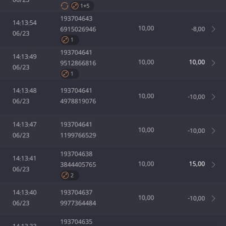Image resolution: width=226 pixels, height=226 pixels.
Task: Expand the 14:13:47 bet entry
Action: 214,131
